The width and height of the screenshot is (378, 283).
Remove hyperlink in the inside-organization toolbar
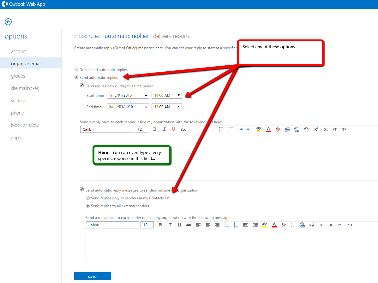[x=306, y=129]
